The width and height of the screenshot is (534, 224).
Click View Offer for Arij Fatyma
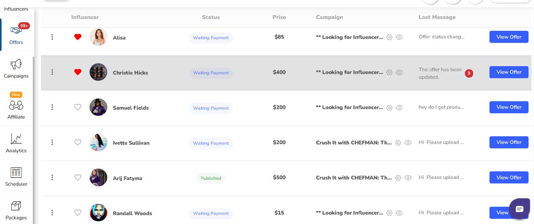(x=509, y=178)
